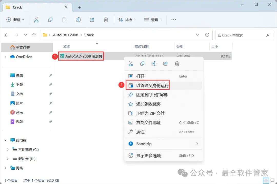
Task: Click Crack breadcrumb segment
Action: click(89, 35)
